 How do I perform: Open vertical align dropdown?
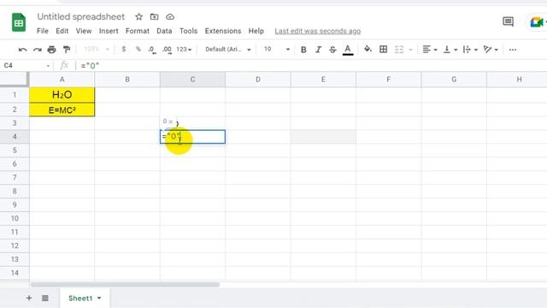pyautogui.click(x=450, y=50)
